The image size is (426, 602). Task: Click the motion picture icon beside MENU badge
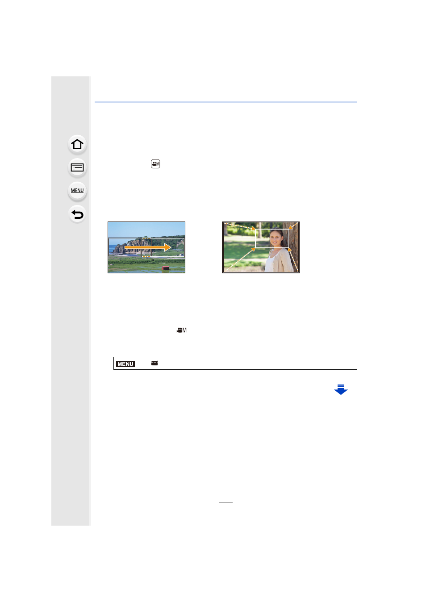pos(155,364)
